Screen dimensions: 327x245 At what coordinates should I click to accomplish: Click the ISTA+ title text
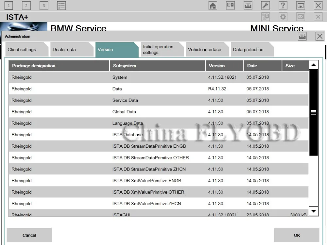coord(17,17)
